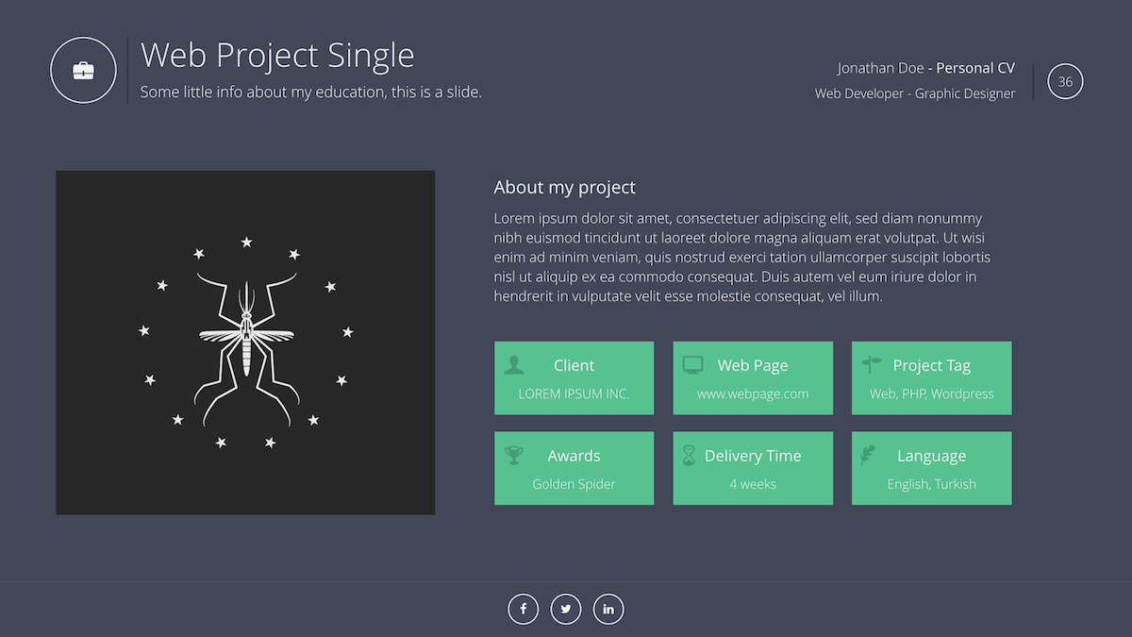Open the www.webpage.com link
Viewport: 1132px width, 637px height.
pos(753,394)
